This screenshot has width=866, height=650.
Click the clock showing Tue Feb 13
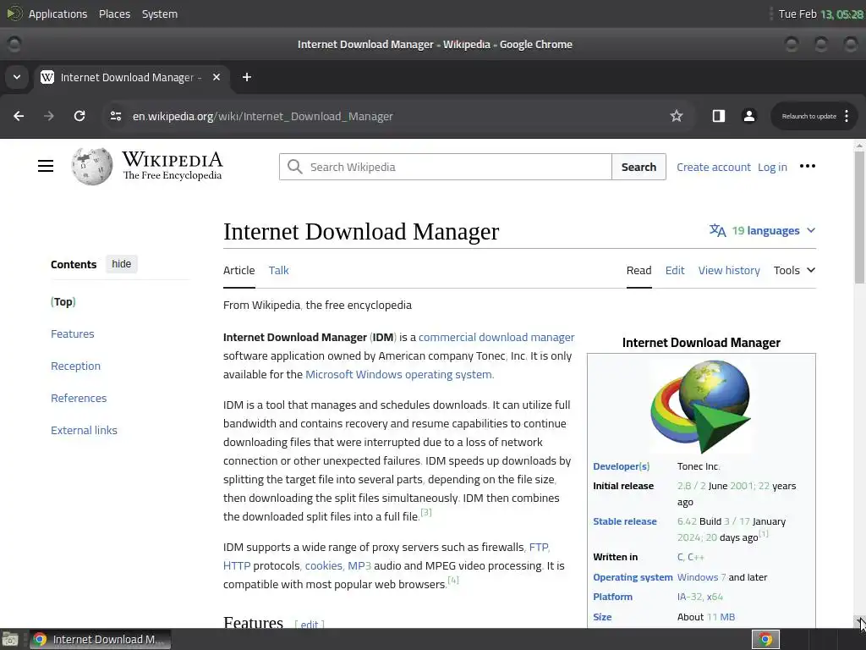pos(820,14)
